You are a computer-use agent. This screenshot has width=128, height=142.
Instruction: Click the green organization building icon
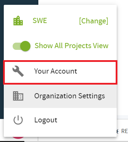coord(18,21)
